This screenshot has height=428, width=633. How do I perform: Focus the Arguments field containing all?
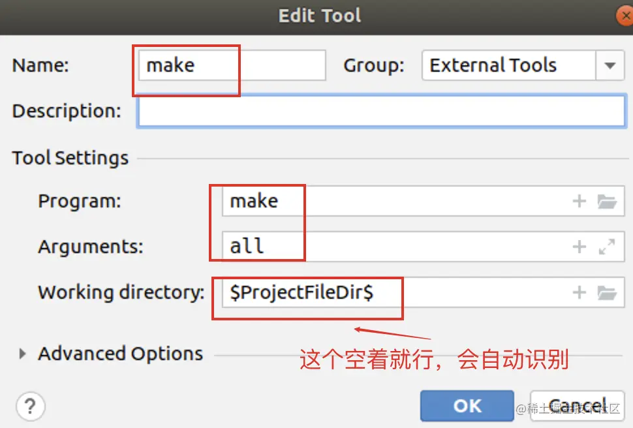click(x=423, y=247)
